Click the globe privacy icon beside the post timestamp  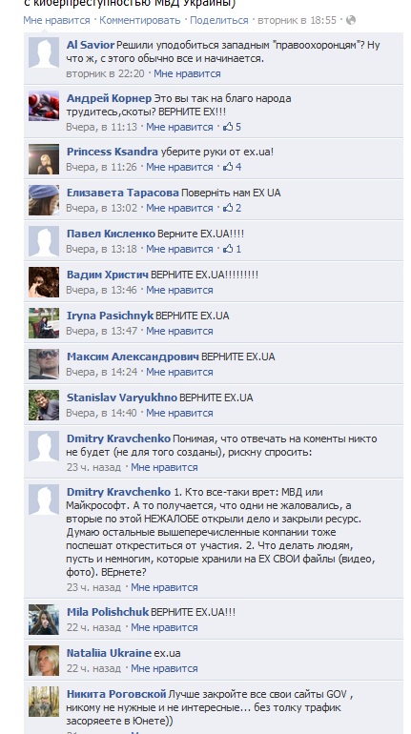tap(351, 20)
